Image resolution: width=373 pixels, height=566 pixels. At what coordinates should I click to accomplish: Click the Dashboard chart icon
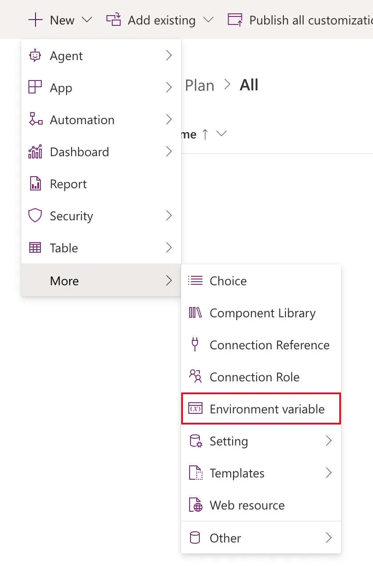pos(35,152)
